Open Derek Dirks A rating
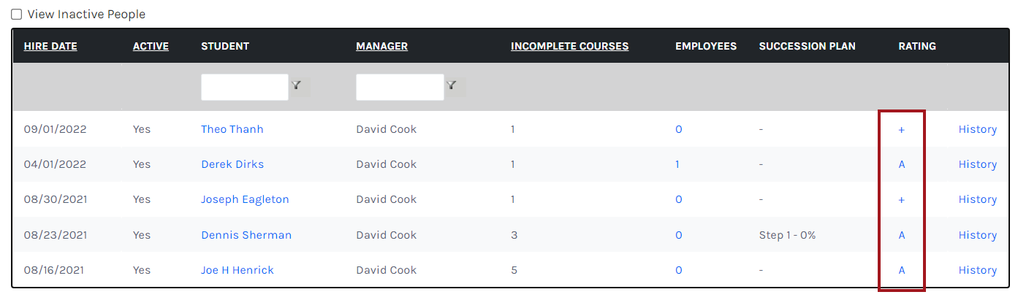The height and width of the screenshot is (300, 1018). click(902, 164)
